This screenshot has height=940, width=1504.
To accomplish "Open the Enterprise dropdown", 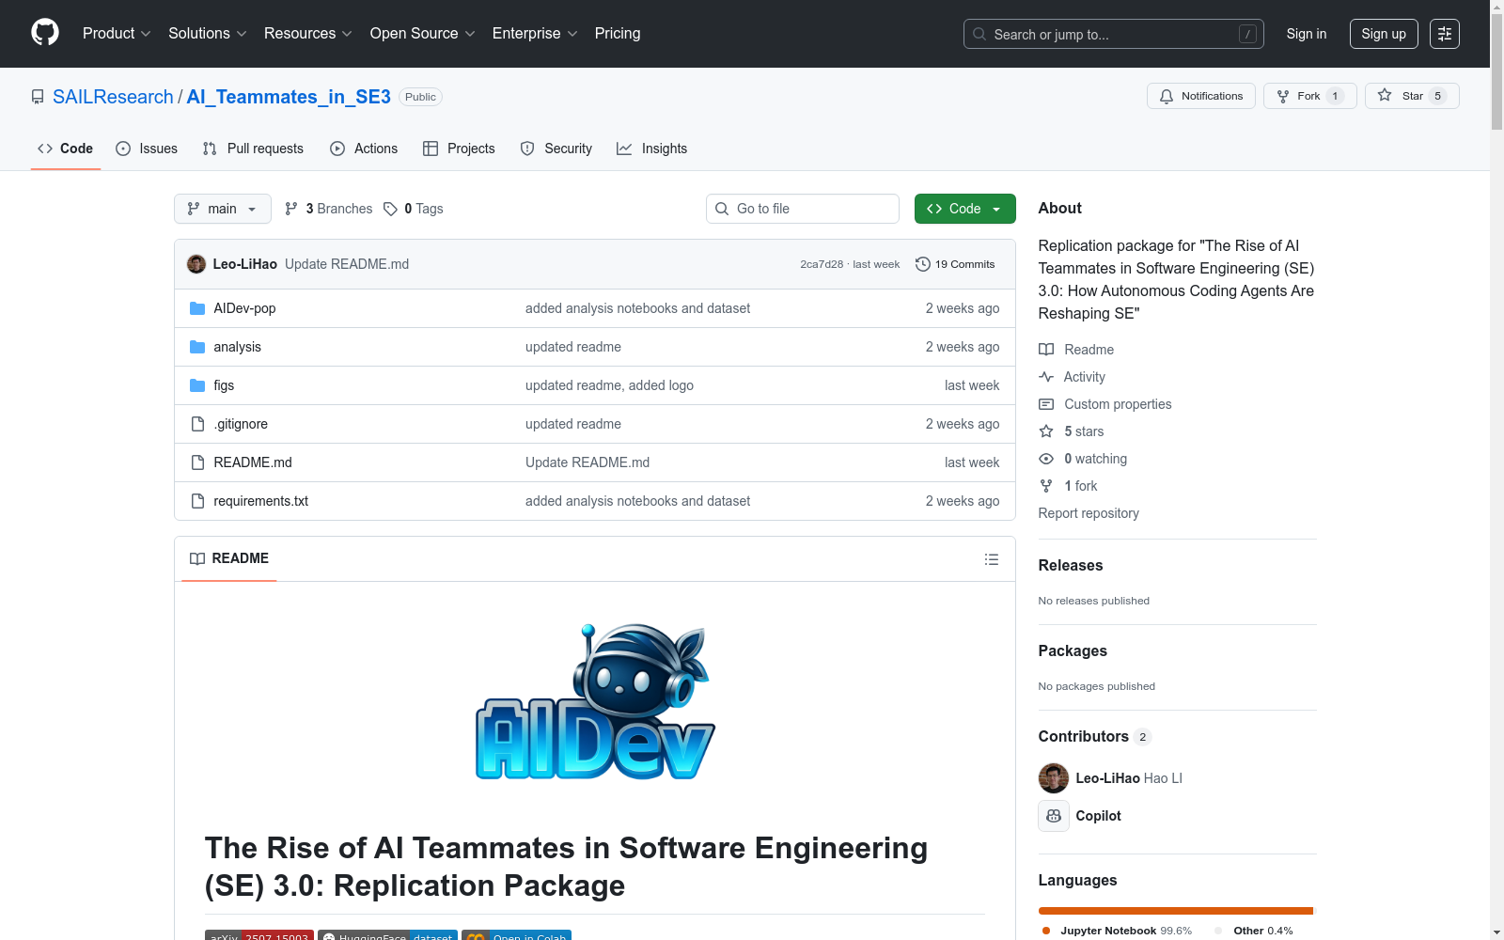I will pos(535,34).
